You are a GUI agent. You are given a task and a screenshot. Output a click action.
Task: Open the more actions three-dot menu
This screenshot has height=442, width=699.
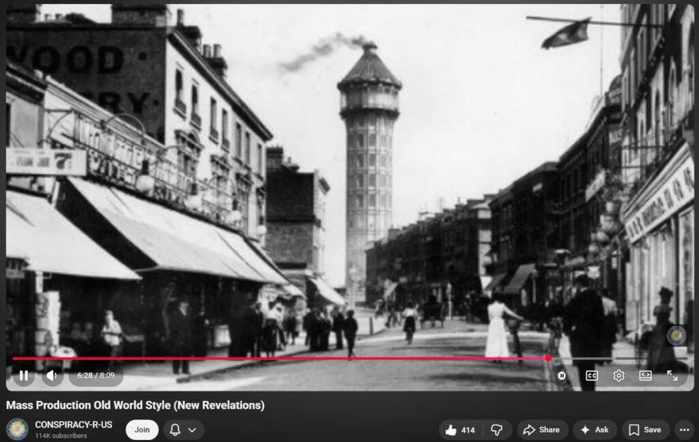[x=684, y=430]
